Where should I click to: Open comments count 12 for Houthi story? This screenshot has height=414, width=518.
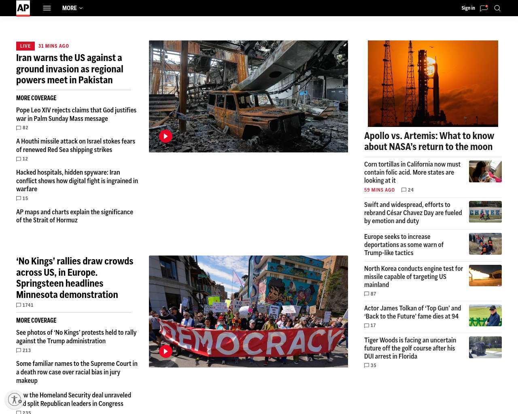pyautogui.click(x=22, y=159)
